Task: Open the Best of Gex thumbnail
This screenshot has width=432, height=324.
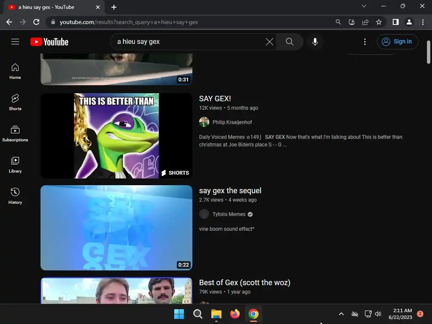Action: pos(116,290)
